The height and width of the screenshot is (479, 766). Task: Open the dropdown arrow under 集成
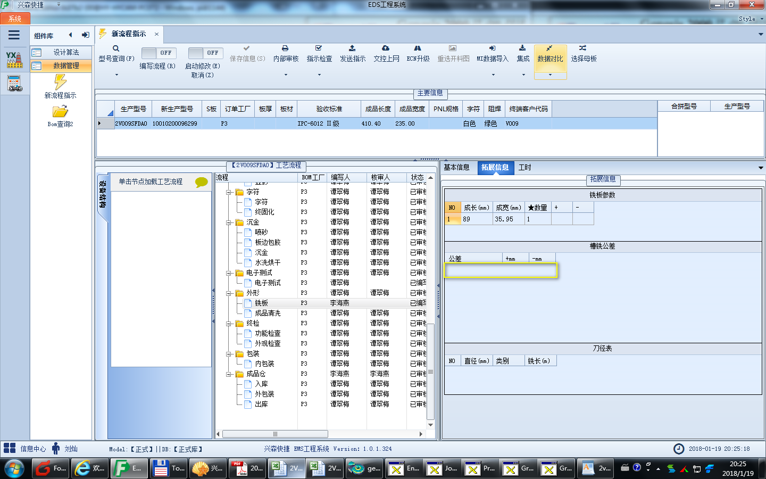tap(523, 75)
